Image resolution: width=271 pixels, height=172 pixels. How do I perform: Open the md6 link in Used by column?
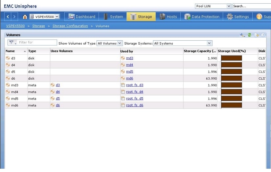(130, 78)
